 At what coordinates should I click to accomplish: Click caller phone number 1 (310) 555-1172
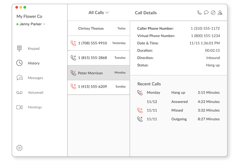point(205,28)
